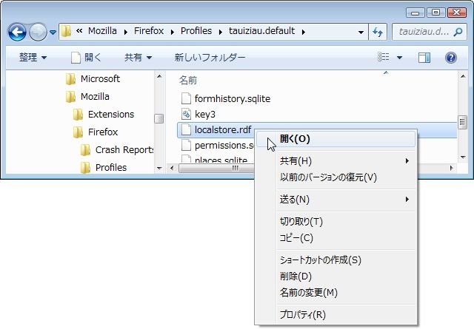Select Crash Reports folder in tree
Screen dimensions: 474x329
(124, 149)
